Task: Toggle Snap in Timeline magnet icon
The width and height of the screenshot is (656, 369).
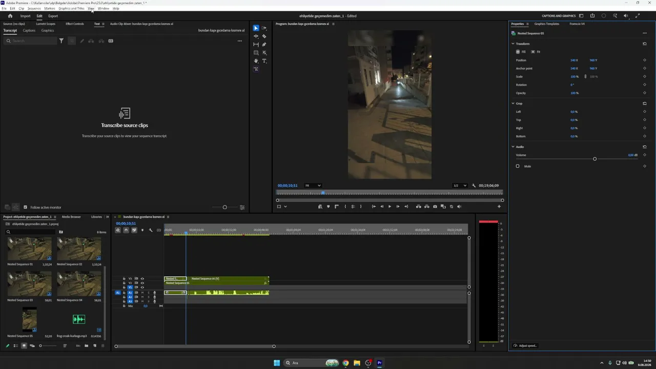Action: [x=126, y=230]
